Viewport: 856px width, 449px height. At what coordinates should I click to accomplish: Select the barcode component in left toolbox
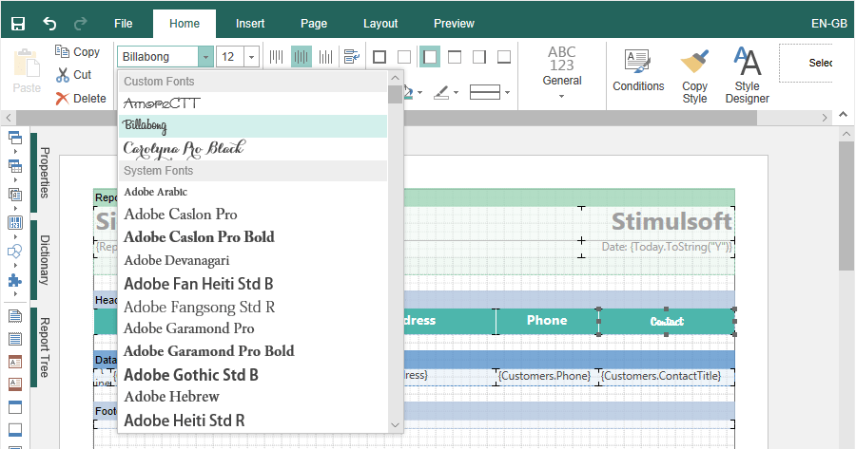click(x=15, y=223)
